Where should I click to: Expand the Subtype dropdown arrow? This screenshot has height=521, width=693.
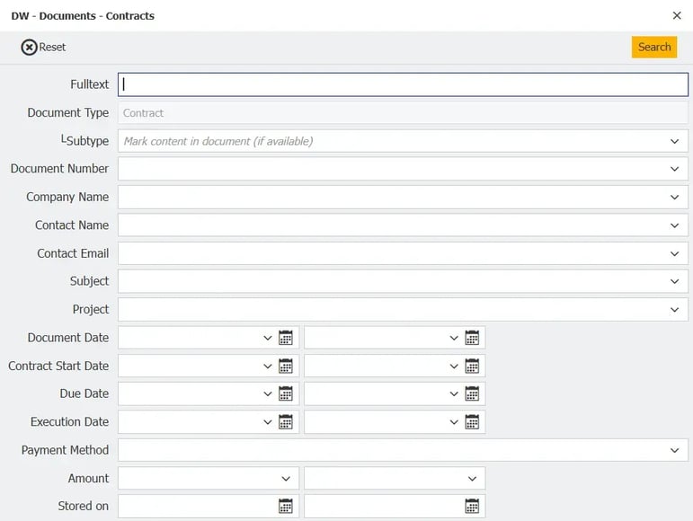pos(674,141)
